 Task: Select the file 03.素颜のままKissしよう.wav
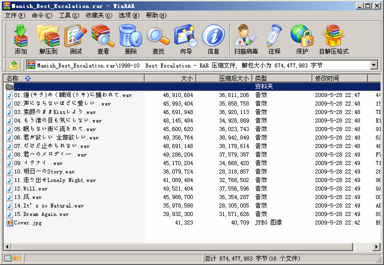point(55,112)
